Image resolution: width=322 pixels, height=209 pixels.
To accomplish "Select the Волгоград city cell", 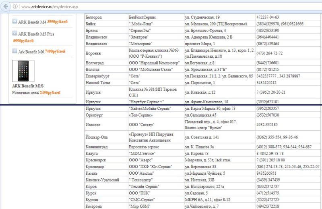I will (x=106, y=63).
